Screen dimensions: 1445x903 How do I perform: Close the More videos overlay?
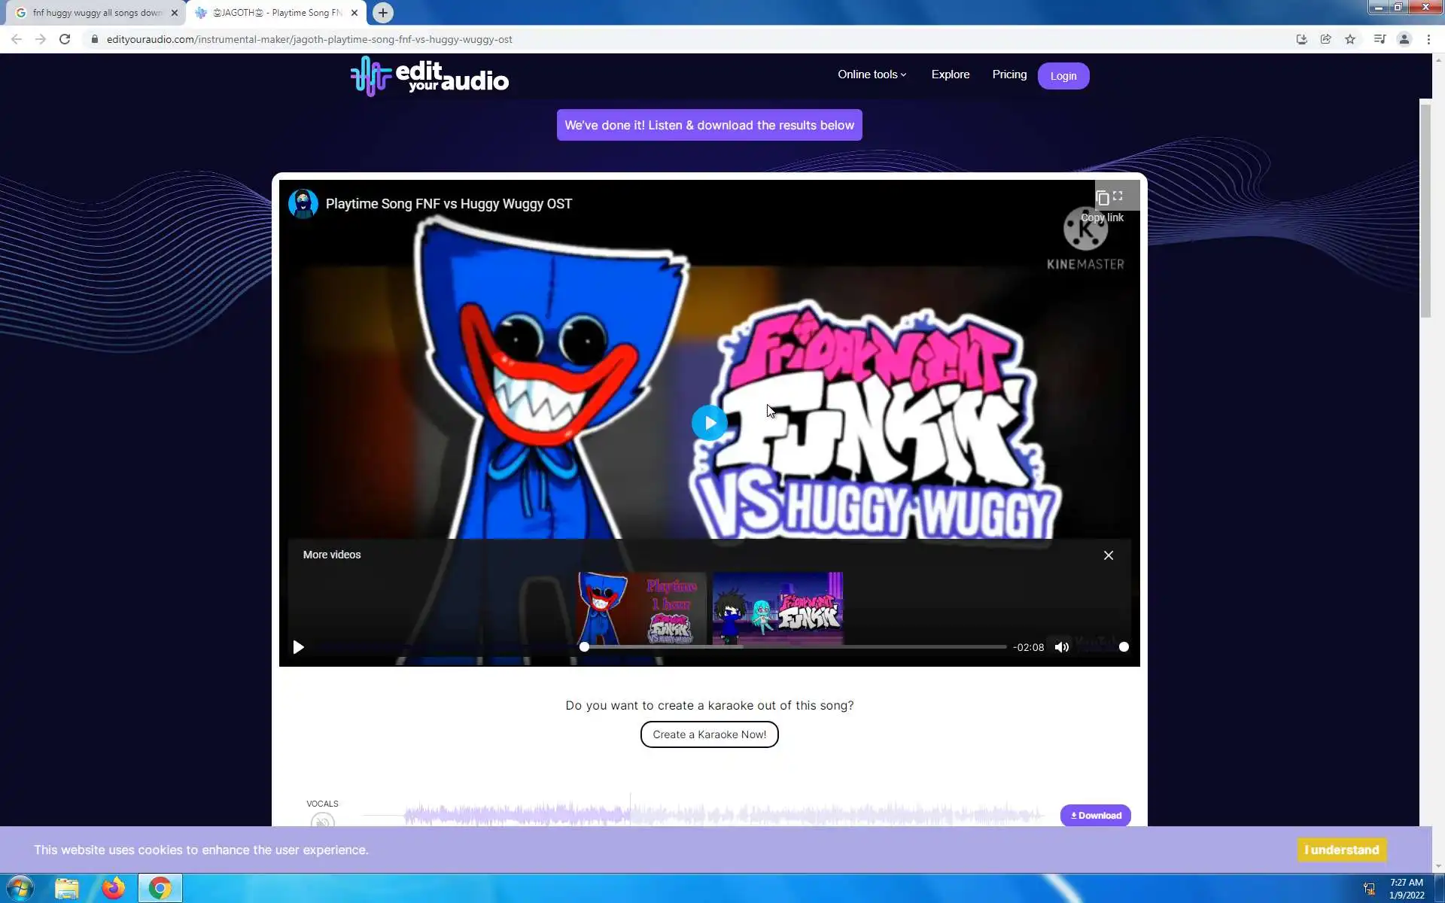click(1108, 555)
